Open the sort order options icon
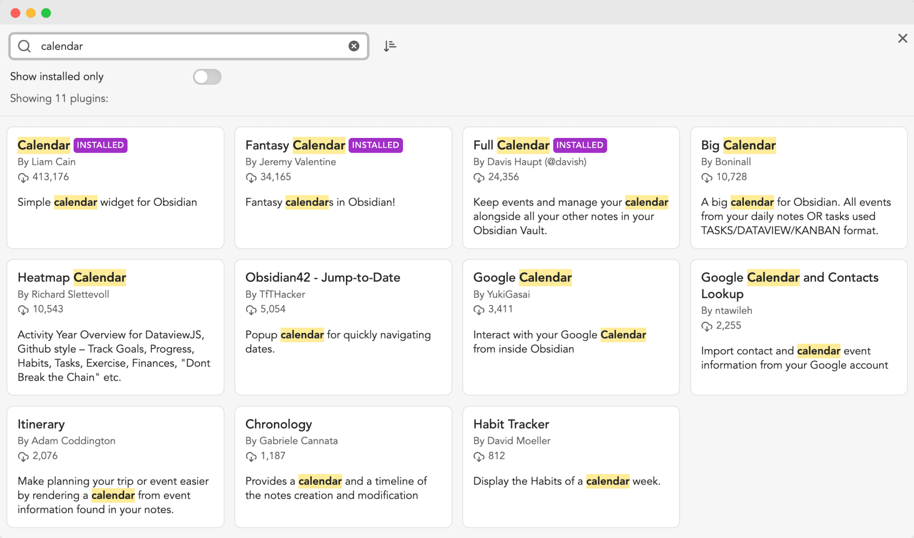 (390, 46)
